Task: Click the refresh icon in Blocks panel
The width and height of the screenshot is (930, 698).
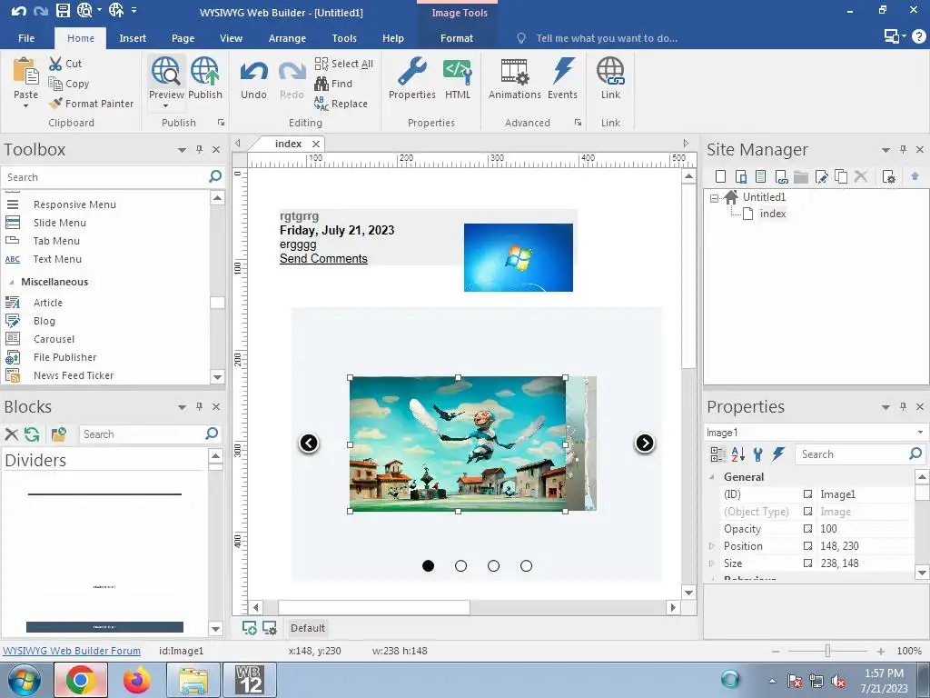Action: tap(32, 434)
